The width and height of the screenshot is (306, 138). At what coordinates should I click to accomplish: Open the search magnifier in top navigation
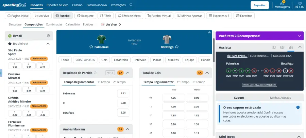(131, 5)
